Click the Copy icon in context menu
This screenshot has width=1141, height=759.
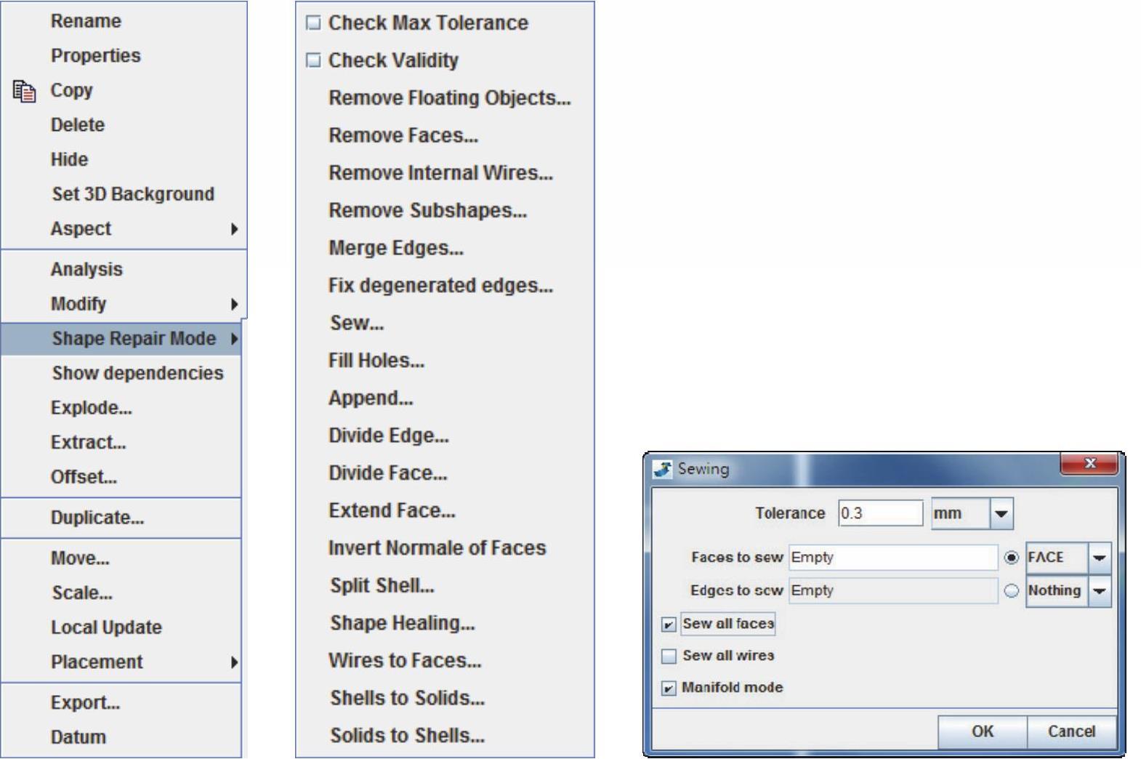(x=25, y=91)
